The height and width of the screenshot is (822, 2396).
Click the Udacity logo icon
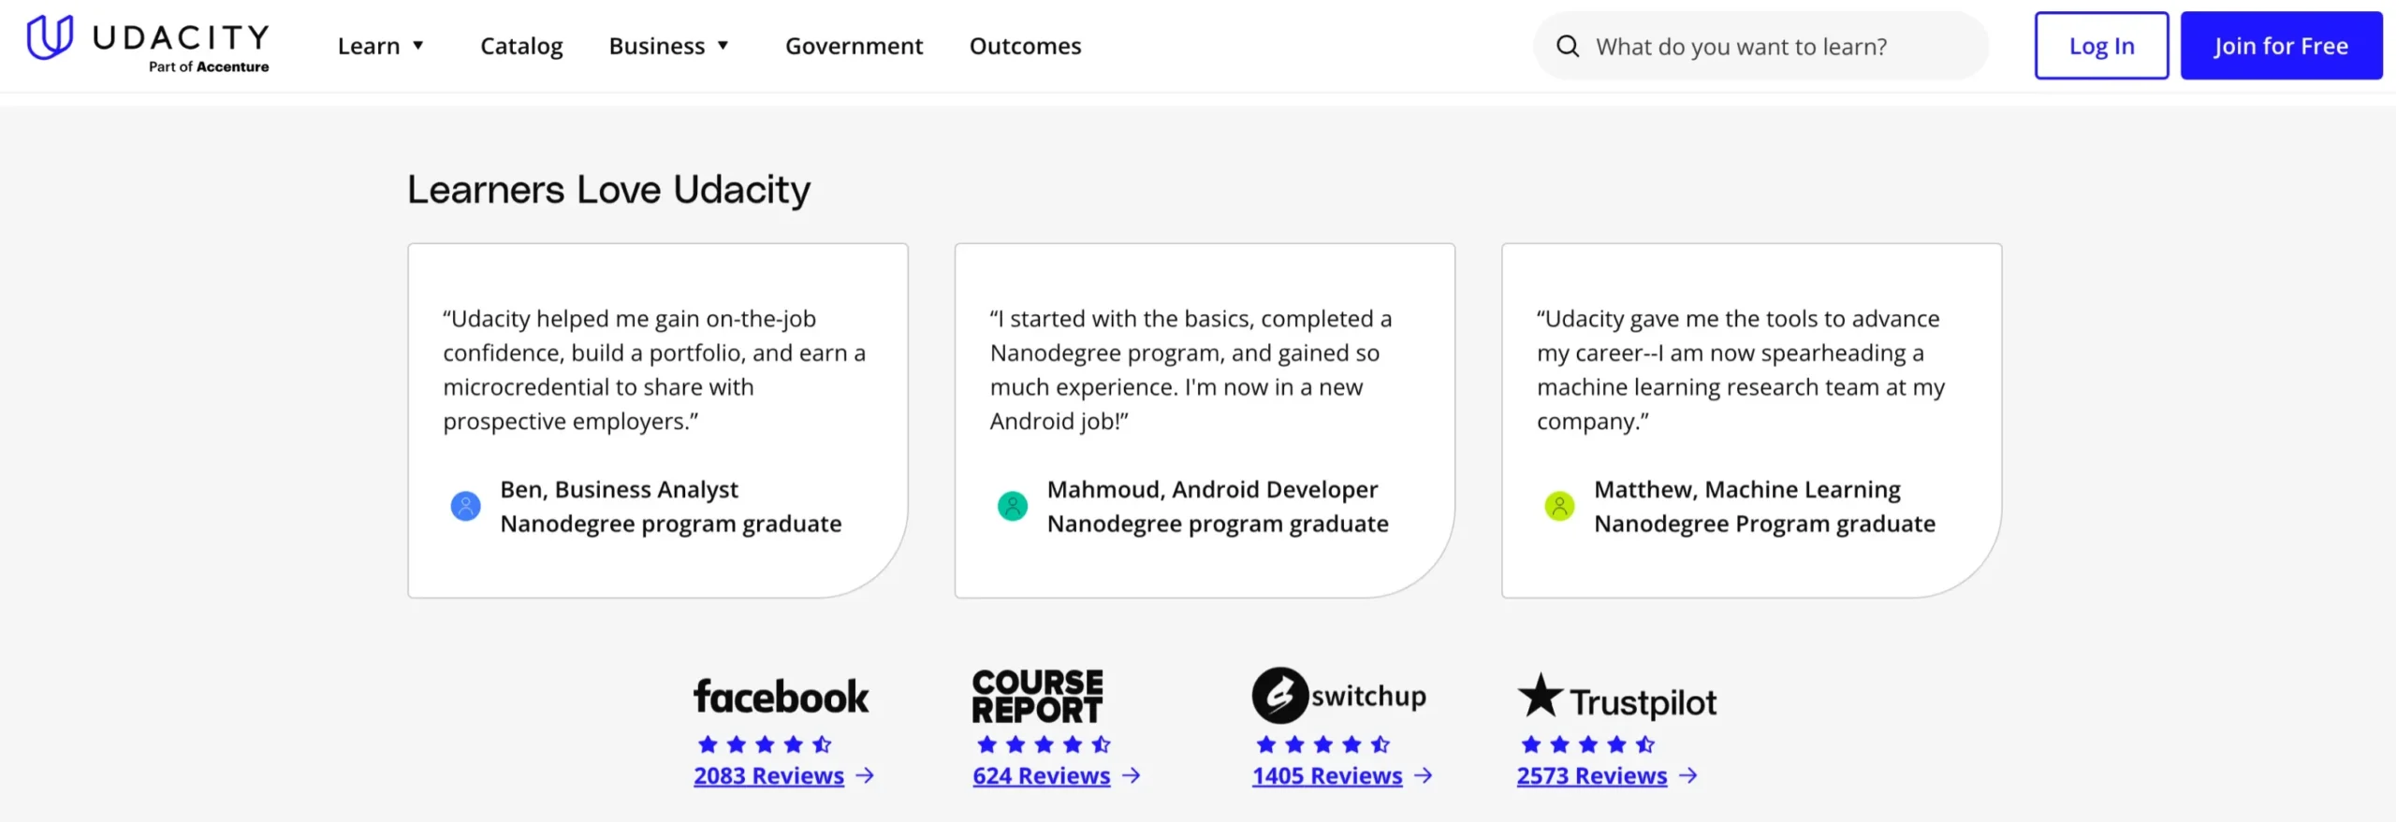click(x=50, y=37)
